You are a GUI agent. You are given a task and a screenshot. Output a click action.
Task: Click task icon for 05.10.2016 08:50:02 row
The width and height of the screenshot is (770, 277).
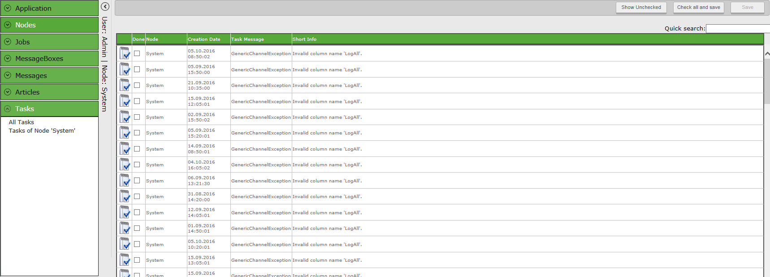(x=125, y=53)
